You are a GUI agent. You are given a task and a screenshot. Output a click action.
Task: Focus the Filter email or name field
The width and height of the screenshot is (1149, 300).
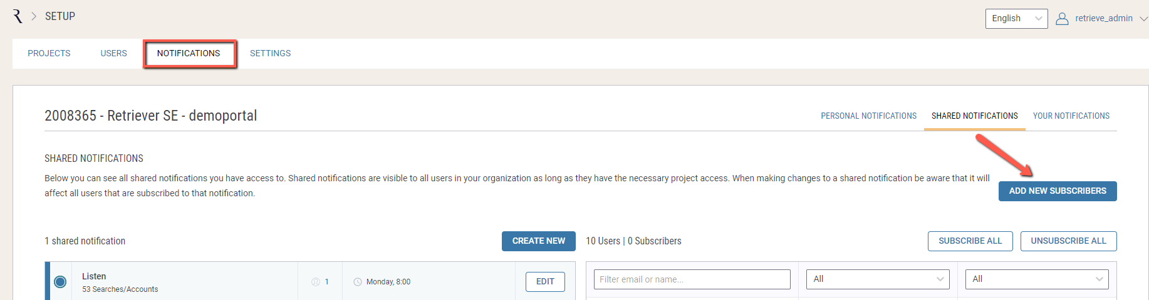point(692,279)
